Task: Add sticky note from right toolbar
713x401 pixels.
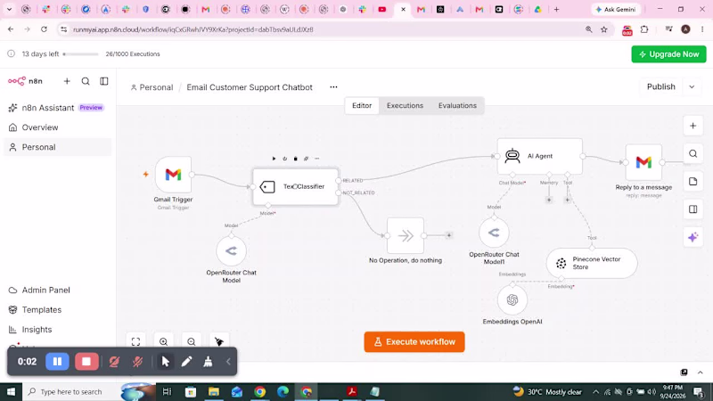Action: (693, 182)
